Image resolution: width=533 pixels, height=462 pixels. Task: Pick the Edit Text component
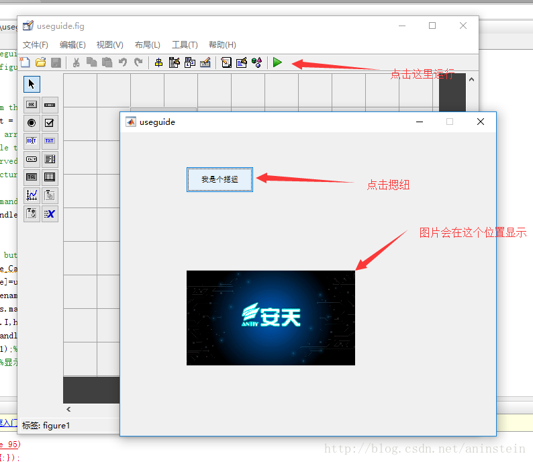click(32, 141)
